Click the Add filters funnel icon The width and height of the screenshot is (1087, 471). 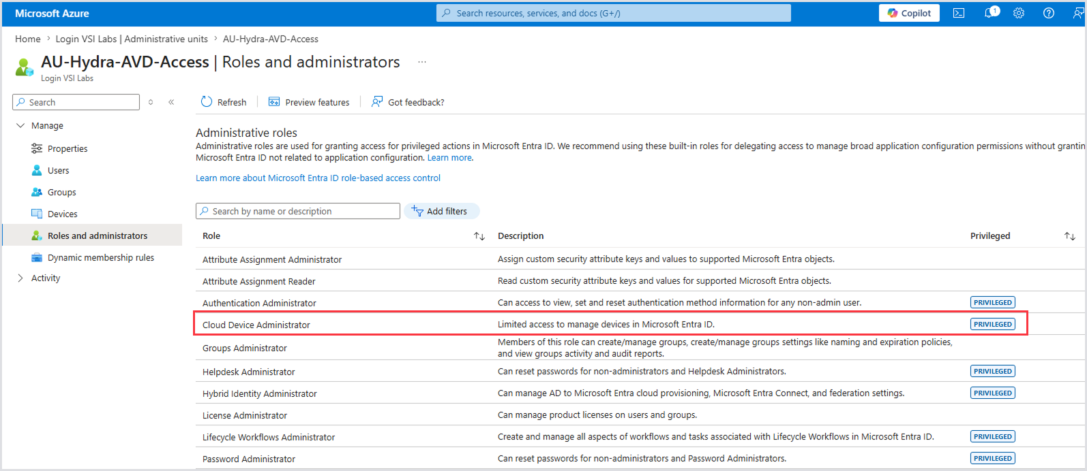(x=417, y=211)
